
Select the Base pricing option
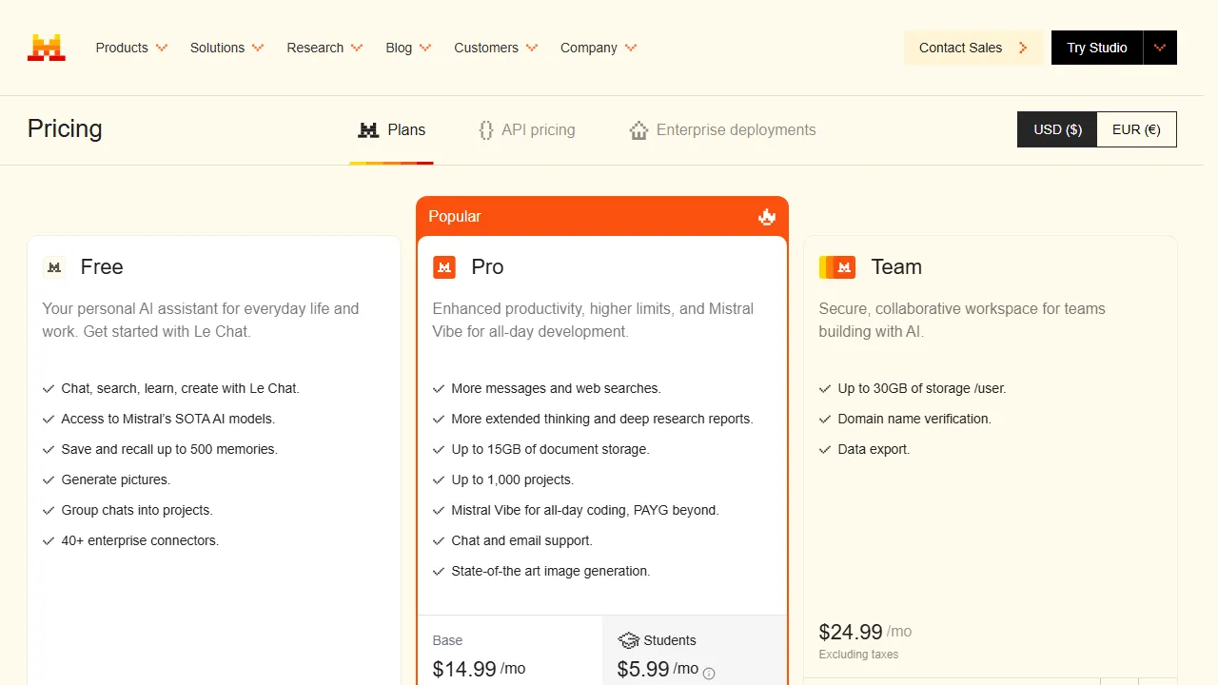[x=510, y=652]
